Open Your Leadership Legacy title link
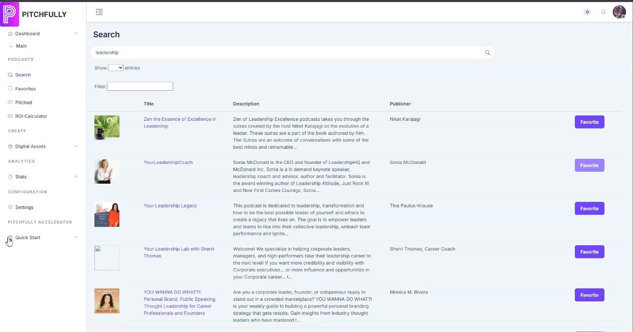This screenshot has width=633, height=332. pyautogui.click(x=170, y=205)
